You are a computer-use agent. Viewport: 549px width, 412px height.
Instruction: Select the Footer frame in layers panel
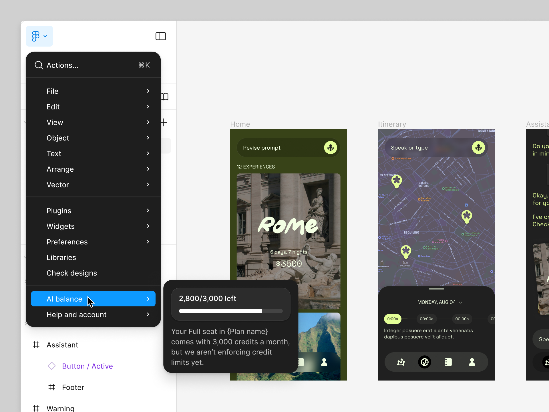click(73, 387)
